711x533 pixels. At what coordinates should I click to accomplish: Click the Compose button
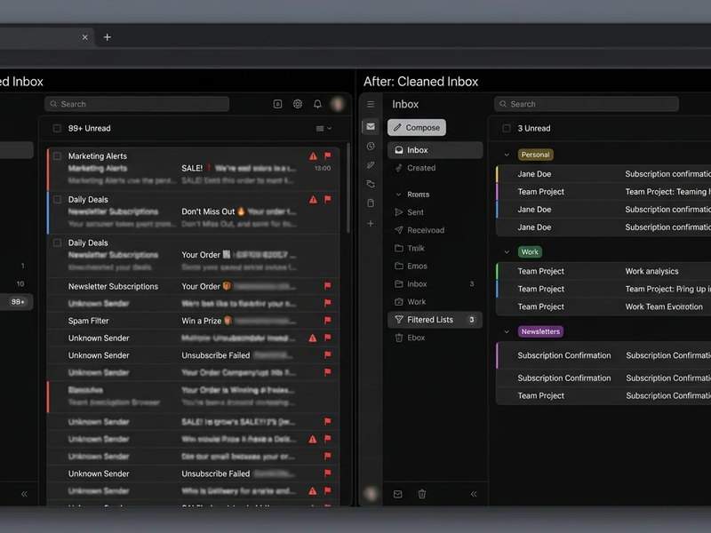pos(417,128)
